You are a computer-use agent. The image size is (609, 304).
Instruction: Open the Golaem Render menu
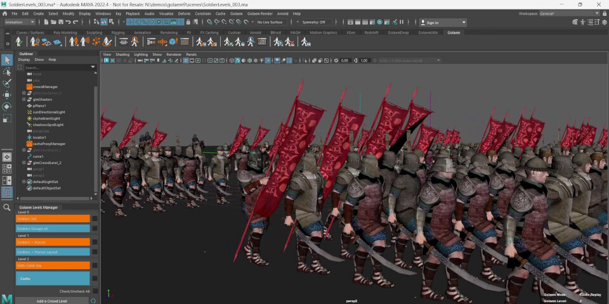click(x=259, y=13)
